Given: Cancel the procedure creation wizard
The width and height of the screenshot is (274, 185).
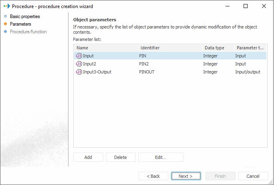Looking at the screenshot, I should 253,176.
